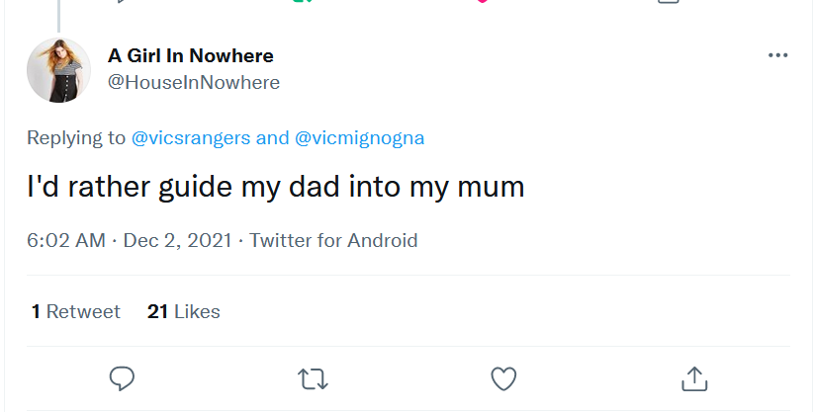Like the tweet with the heart icon
815x412 pixels.
click(503, 378)
